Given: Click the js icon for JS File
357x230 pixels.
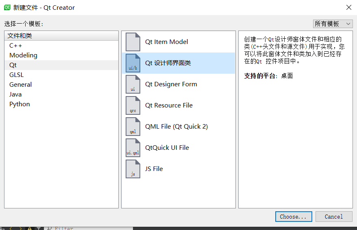Looking at the screenshot, I should tap(133, 169).
